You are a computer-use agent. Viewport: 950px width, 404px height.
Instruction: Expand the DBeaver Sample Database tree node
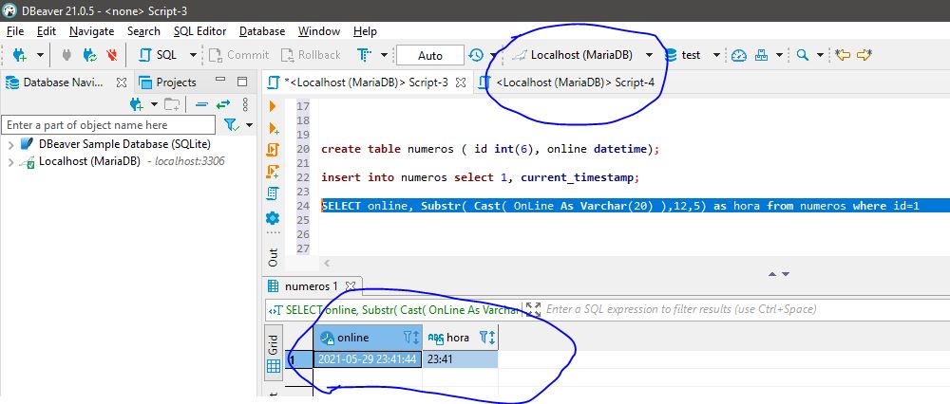click(10, 144)
